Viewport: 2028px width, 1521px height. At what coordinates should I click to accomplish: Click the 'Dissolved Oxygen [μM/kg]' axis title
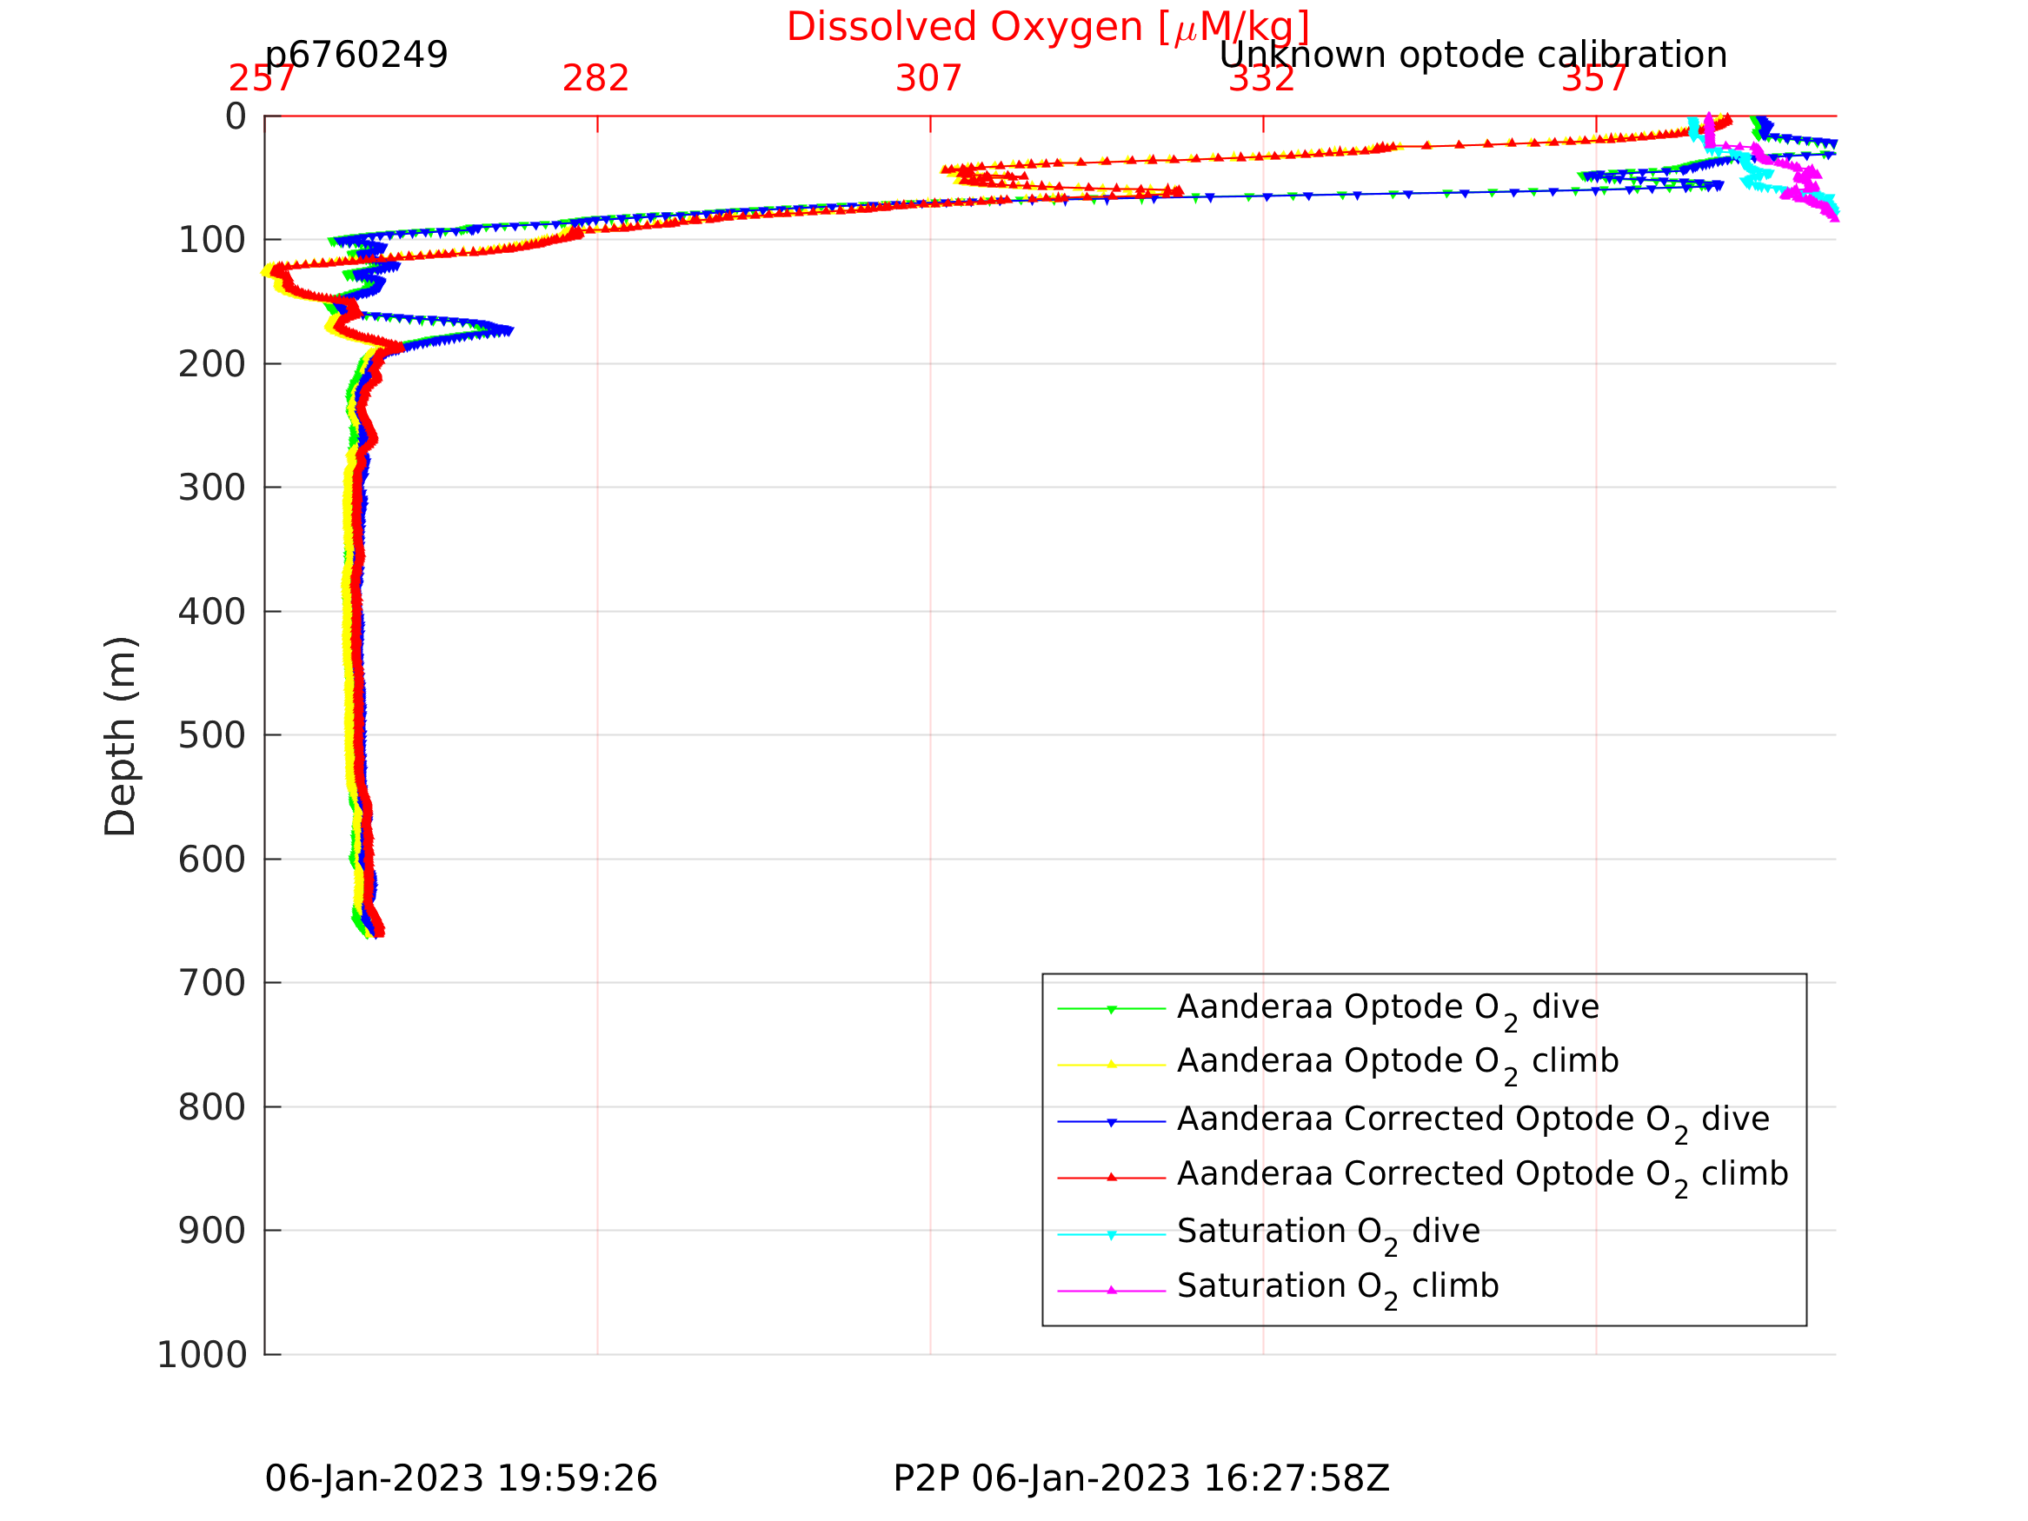(1048, 28)
